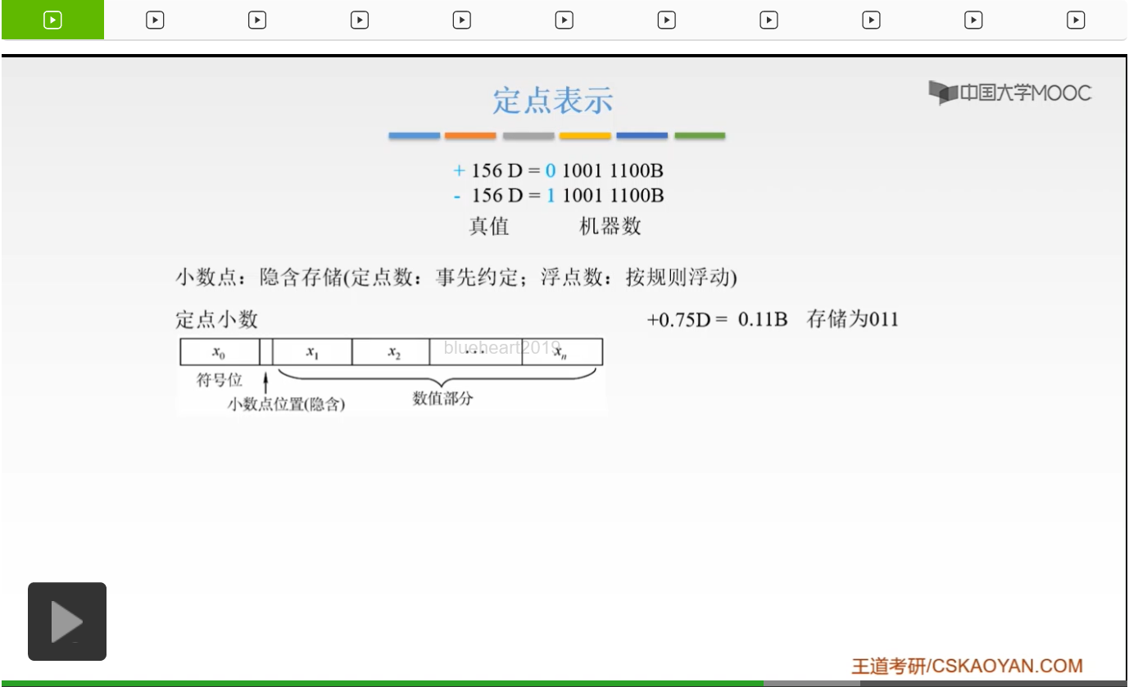Click the label 真值

489,226
